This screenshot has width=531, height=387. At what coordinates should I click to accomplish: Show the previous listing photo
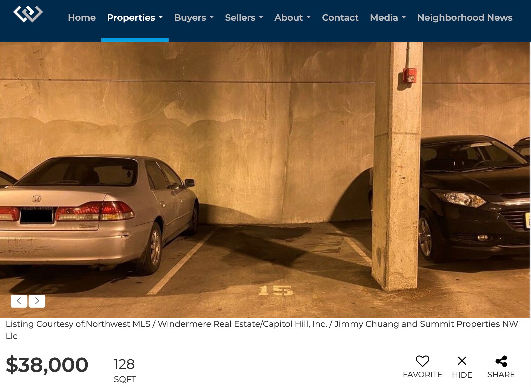tap(19, 301)
